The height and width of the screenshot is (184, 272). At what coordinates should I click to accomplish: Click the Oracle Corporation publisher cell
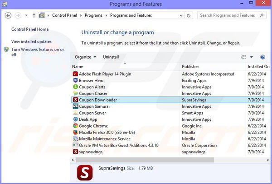pyautogui.click(x=199, y=145)
